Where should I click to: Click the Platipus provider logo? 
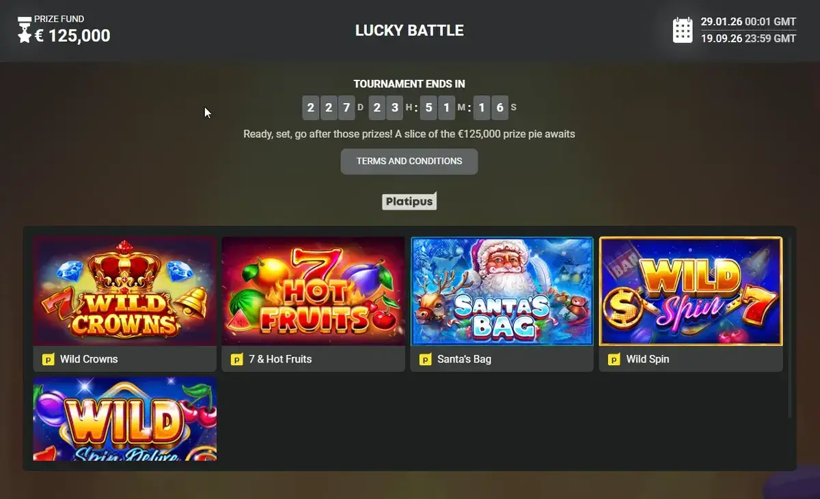tap(409, 201)
